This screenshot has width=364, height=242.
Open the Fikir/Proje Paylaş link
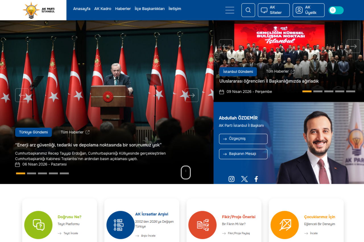click(x=236, y=233)
